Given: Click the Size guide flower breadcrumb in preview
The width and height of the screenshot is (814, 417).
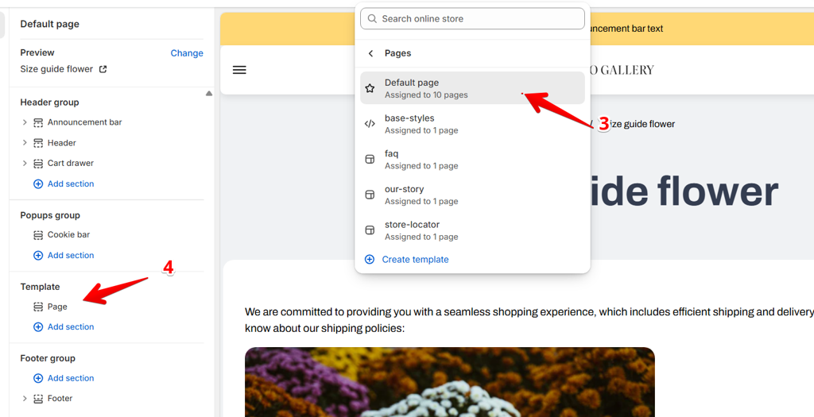Looking at the screenshot, I should click(642, 124).
